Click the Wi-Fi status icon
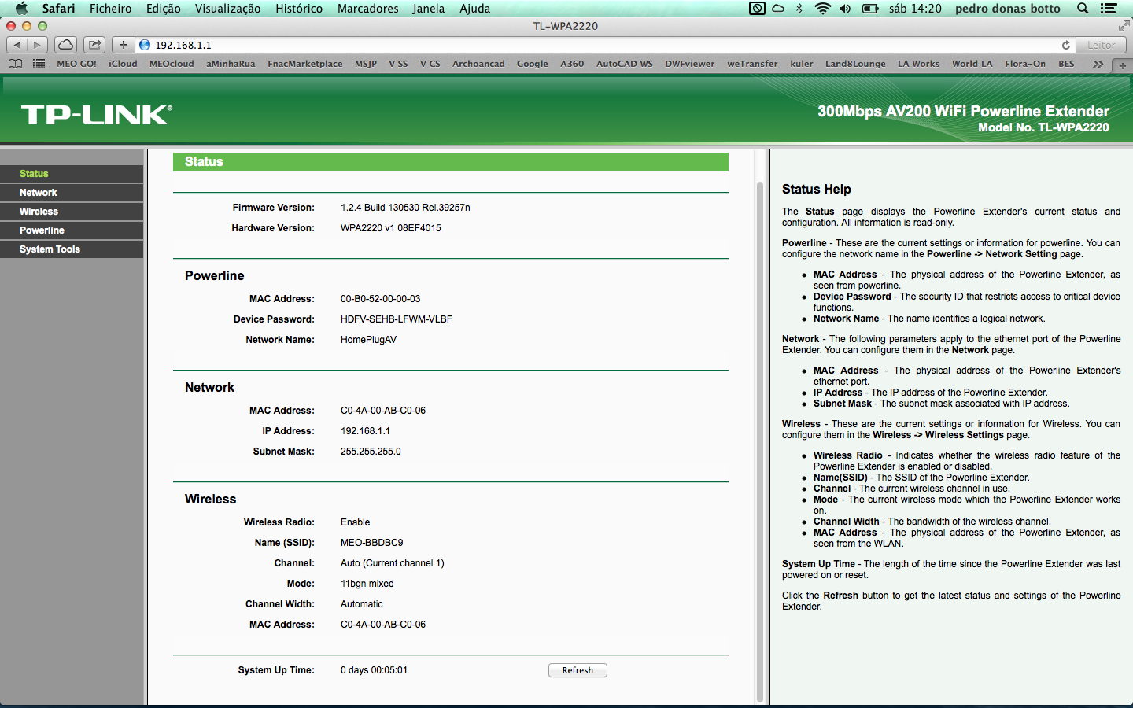 coord(822,9)
